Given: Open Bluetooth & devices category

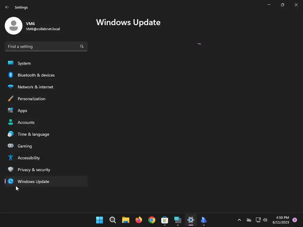Looking at the screenshot, I should click(x=46, y=75).
